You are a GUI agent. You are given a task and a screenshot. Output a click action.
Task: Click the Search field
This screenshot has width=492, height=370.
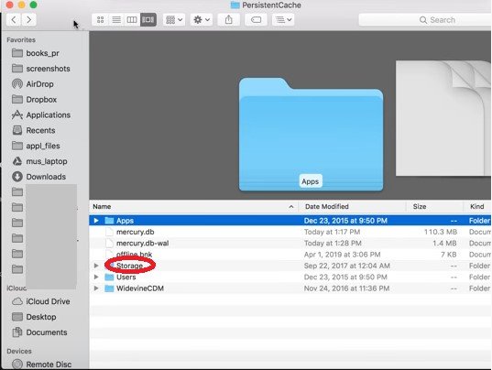(425, 20)
